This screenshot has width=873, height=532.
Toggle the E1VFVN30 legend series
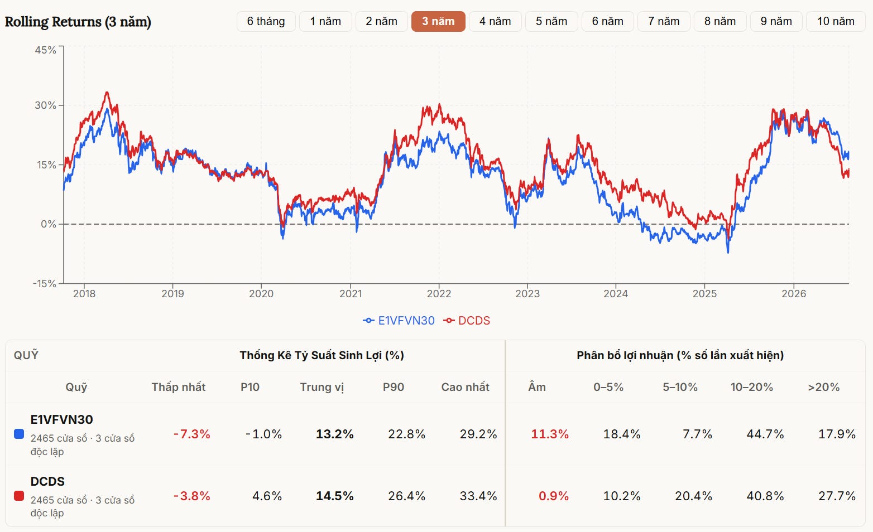399,321
